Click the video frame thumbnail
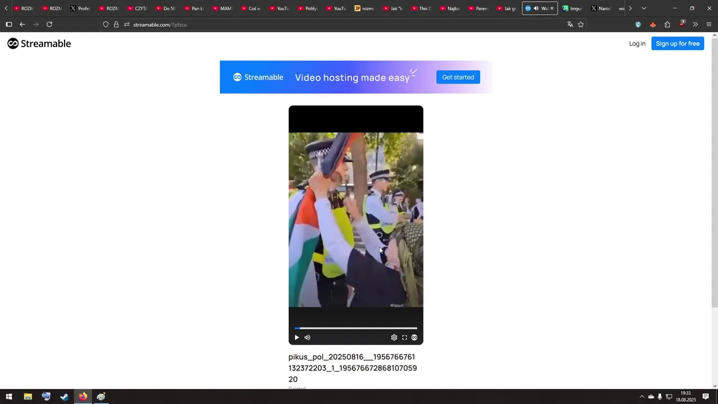This screenshot has height=404, width=718. point(356,220)
